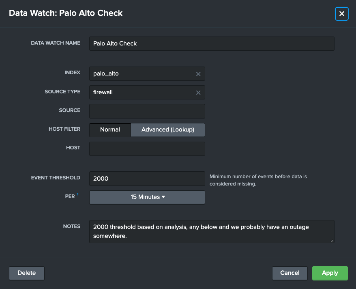Click the NOTES label

point(71,226)
